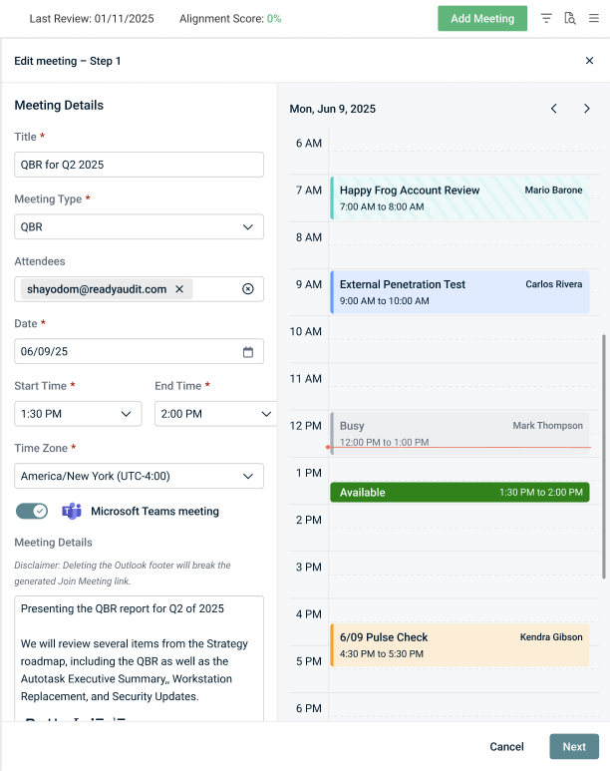The image size is (610, 771).
Task: Disable the Microsoft Teams meeting toggle
Action: pyautogui.click(x=32, y=511)
